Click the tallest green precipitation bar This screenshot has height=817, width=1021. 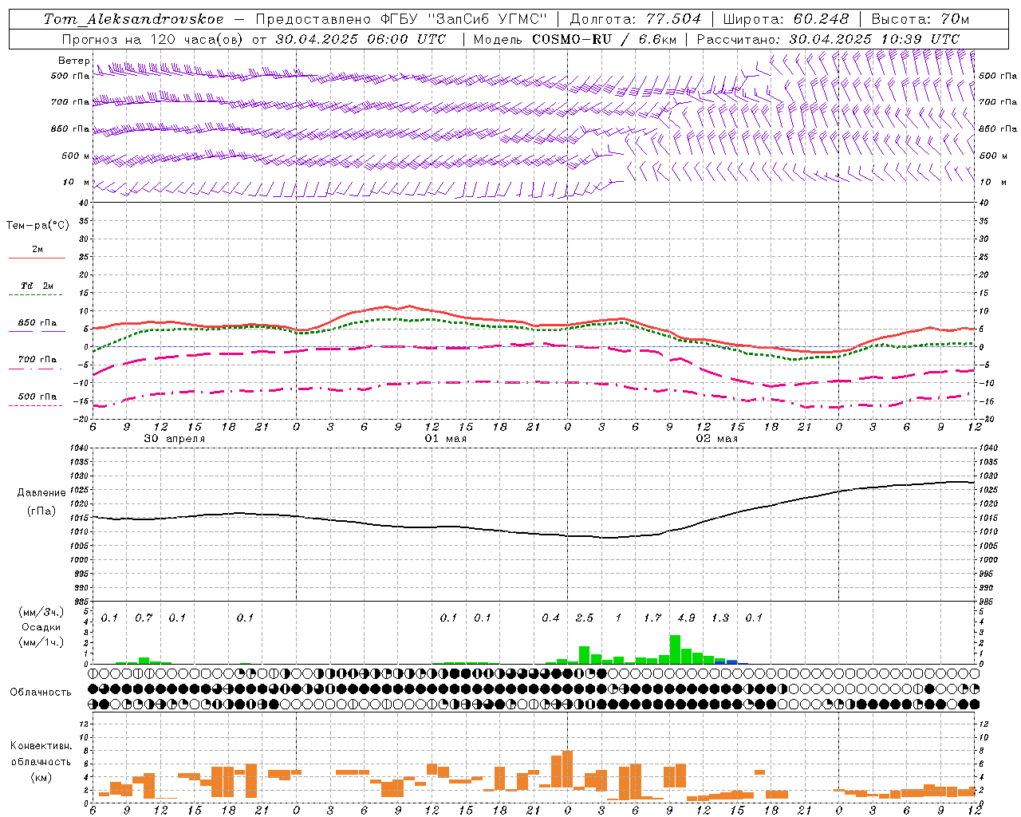coord(675,649)
